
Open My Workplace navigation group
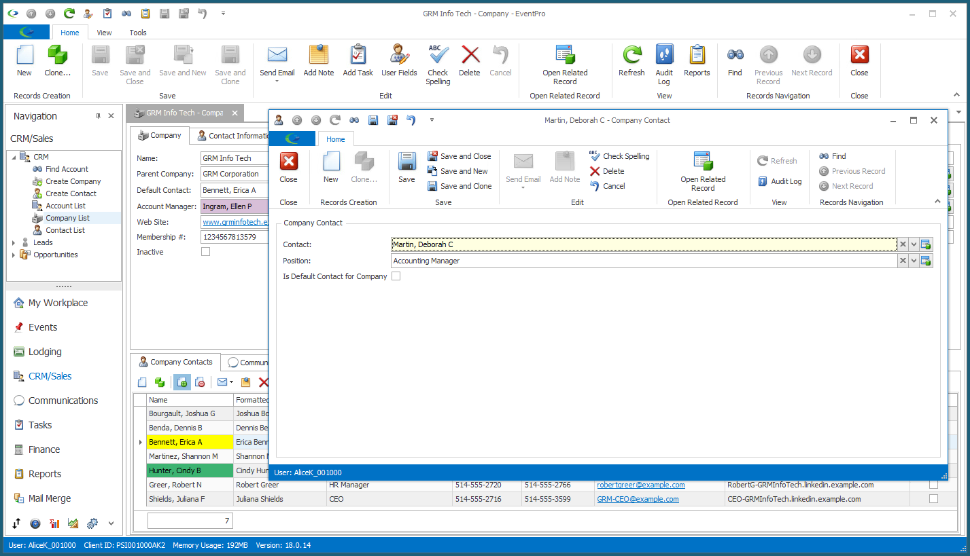click(58, 303)
